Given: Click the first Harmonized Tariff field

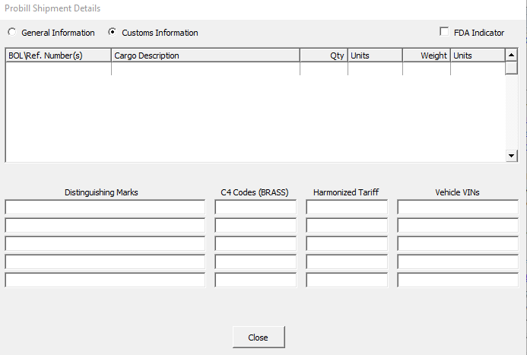Looking at the screenshot, I should 347,207.
